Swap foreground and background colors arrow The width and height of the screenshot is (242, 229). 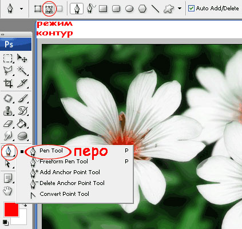[x=25, y=205]
